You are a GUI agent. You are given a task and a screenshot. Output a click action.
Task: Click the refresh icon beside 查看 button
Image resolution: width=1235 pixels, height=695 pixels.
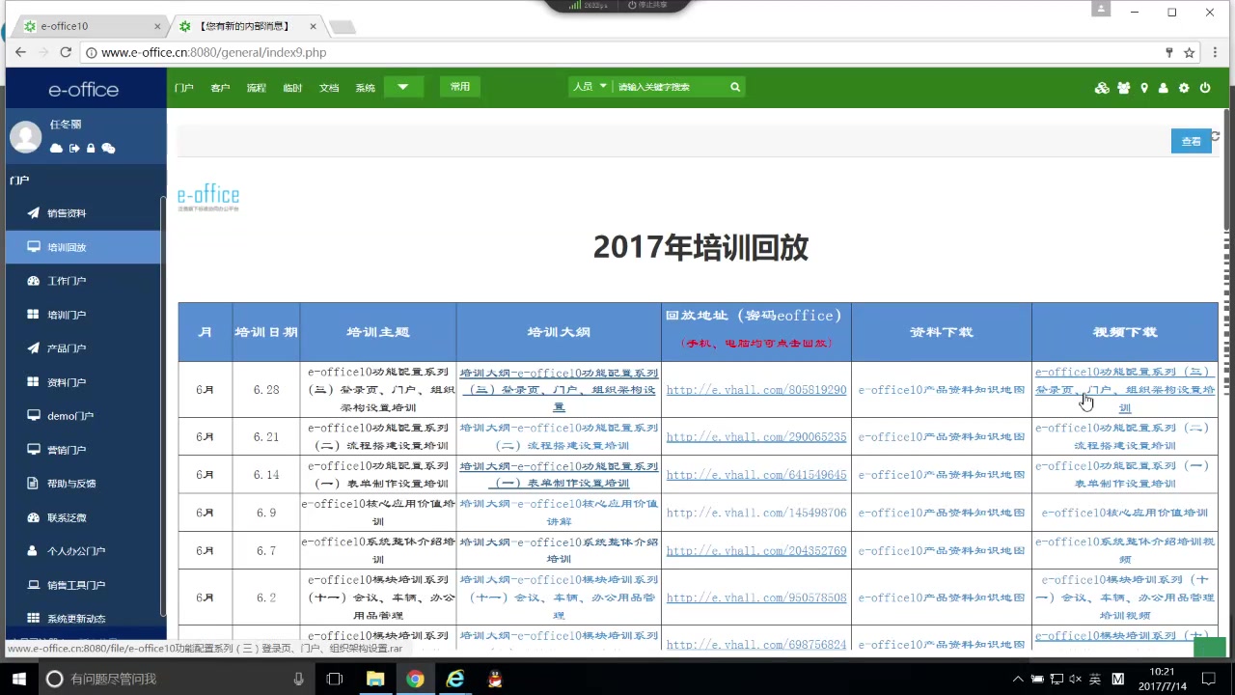1216,136
